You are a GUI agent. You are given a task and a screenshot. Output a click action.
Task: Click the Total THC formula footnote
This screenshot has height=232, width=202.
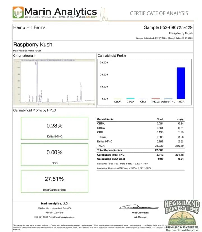(x=123, y=164)
